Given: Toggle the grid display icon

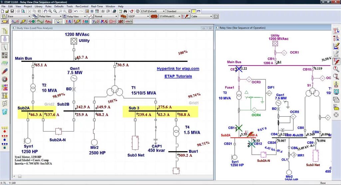Looking at the screenshot, I should point(92,11).
